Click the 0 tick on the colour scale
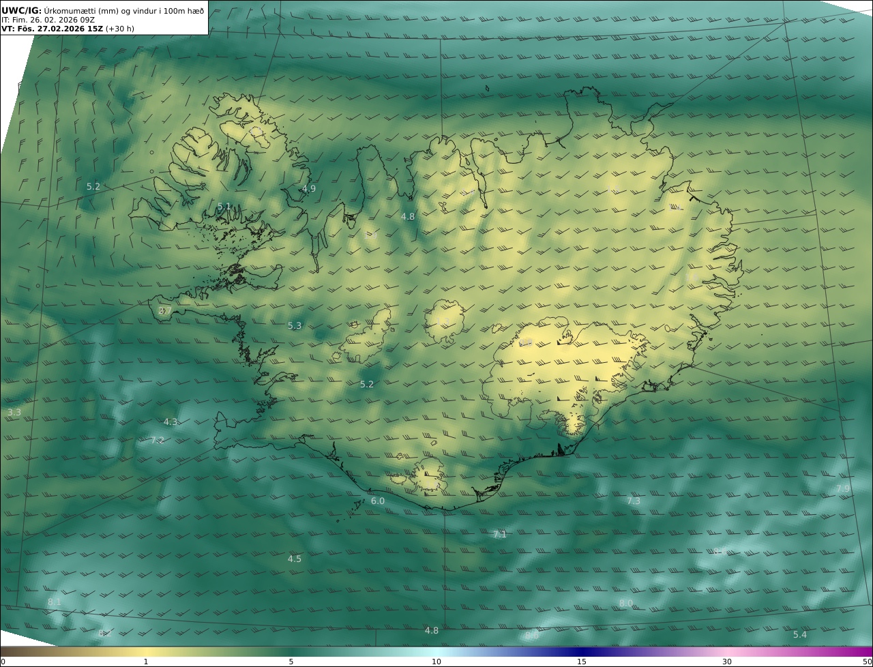 [x=3, y=662]
